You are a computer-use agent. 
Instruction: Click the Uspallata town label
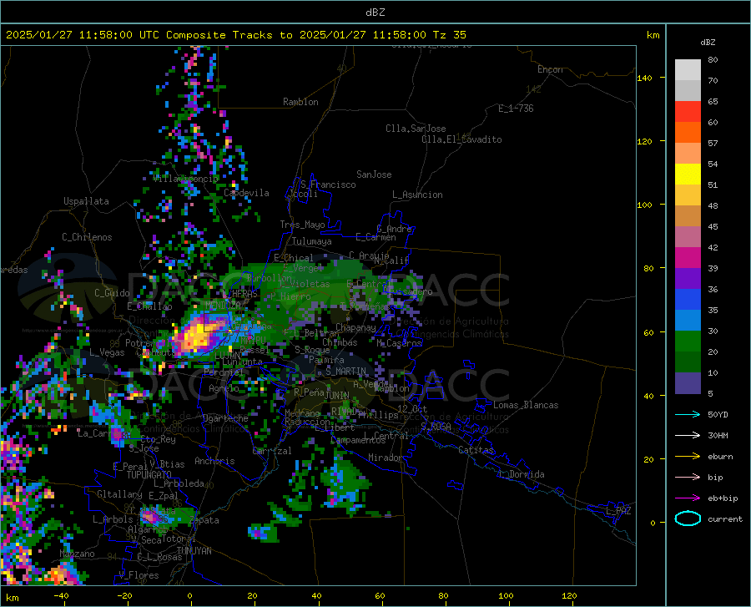(x=86, y=201)
